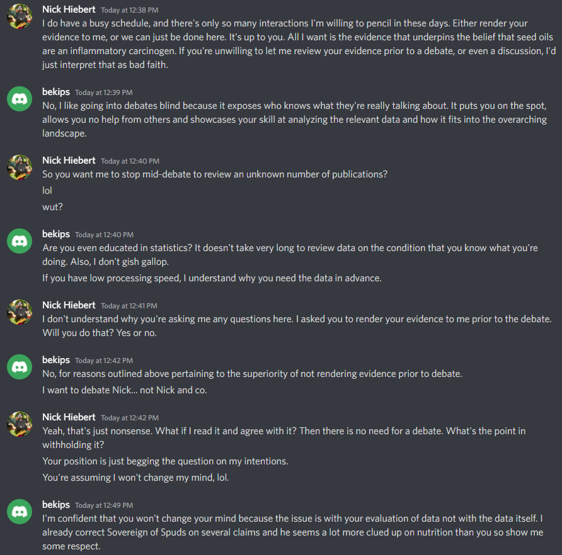
Task: Click the bekips username above "Are you even educated"
Action: 56,234
